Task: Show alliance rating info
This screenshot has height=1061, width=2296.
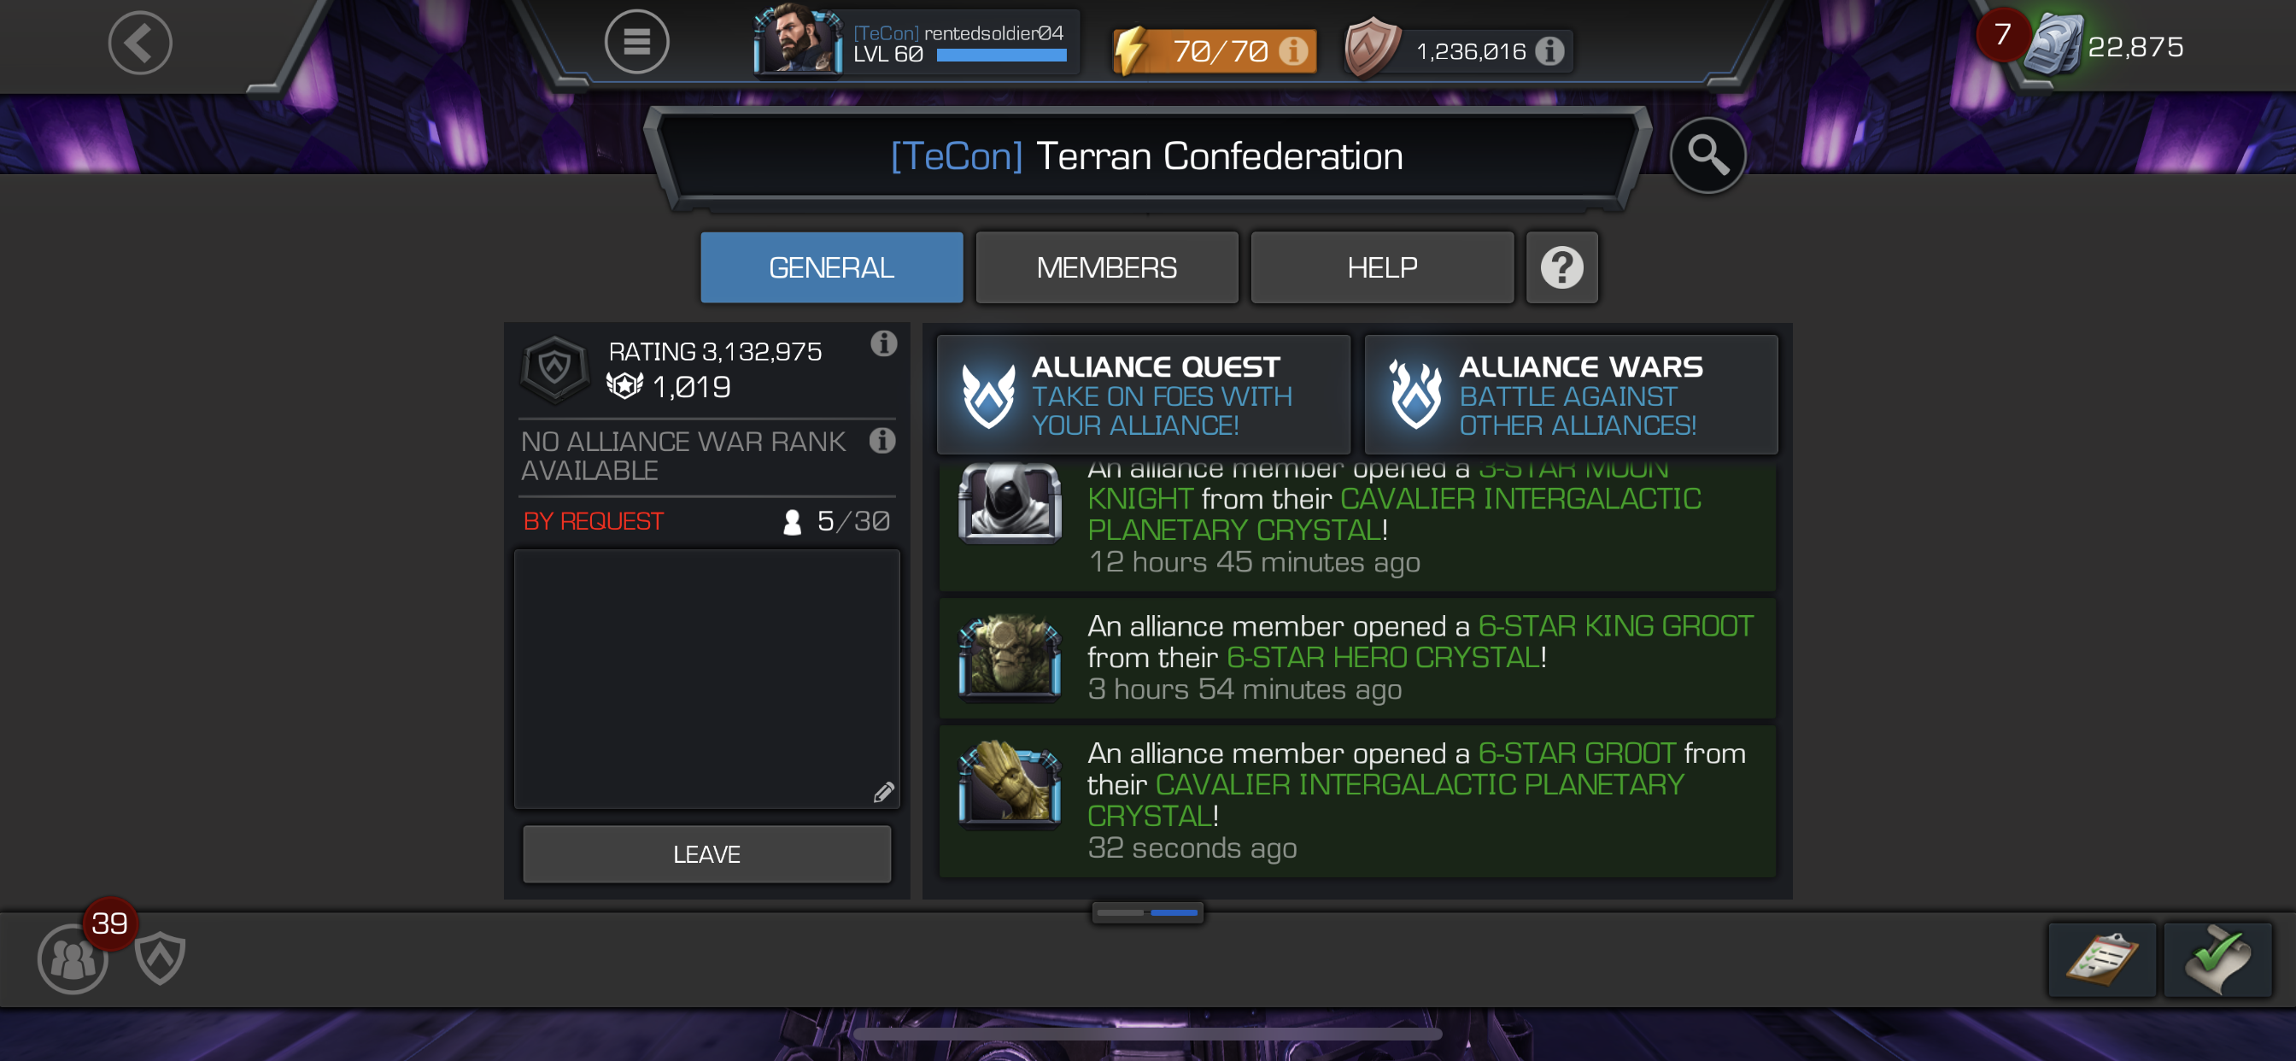Action: 883,343
